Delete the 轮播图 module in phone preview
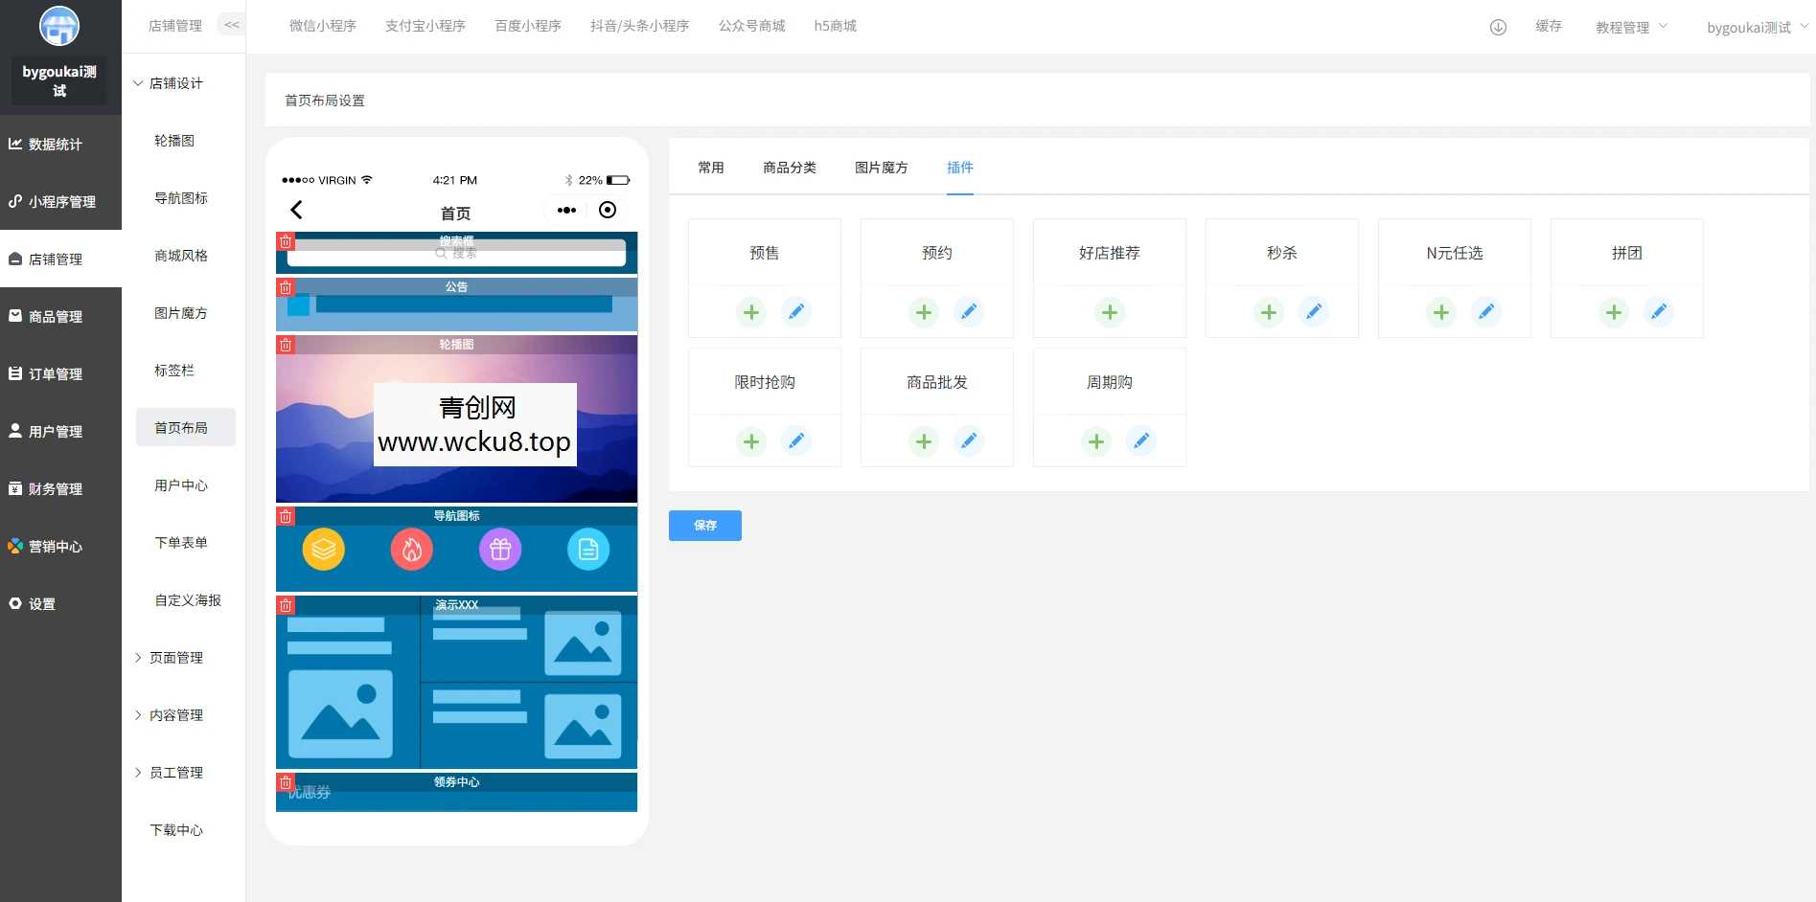Image resolution: width=1816 pixels, height=902 pixels. pyautogui.click(x=285, y=344)
